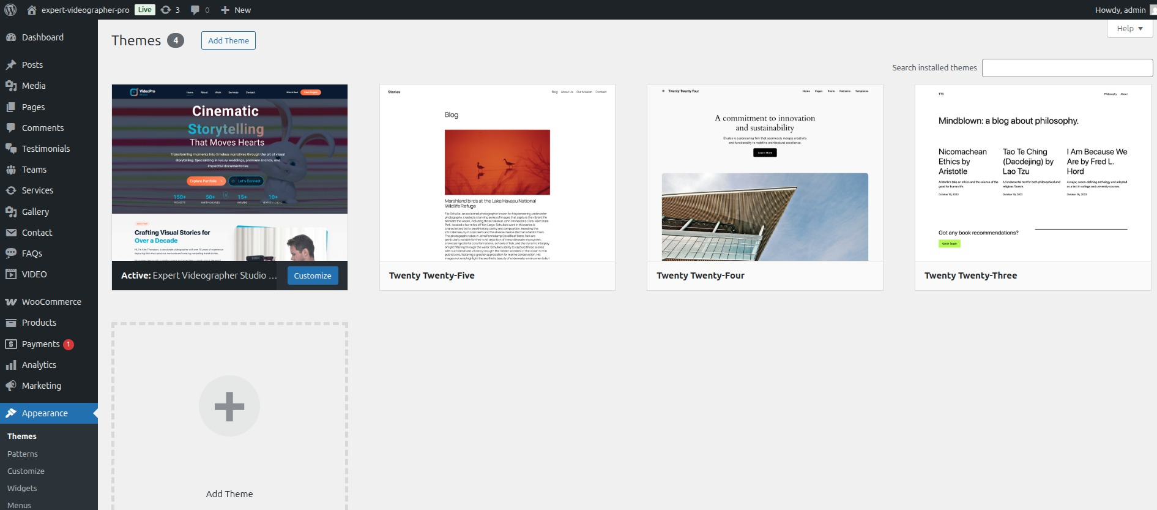1157x510 pixels.
Task: Open the Menus submenu item
Action: [19, 505]
